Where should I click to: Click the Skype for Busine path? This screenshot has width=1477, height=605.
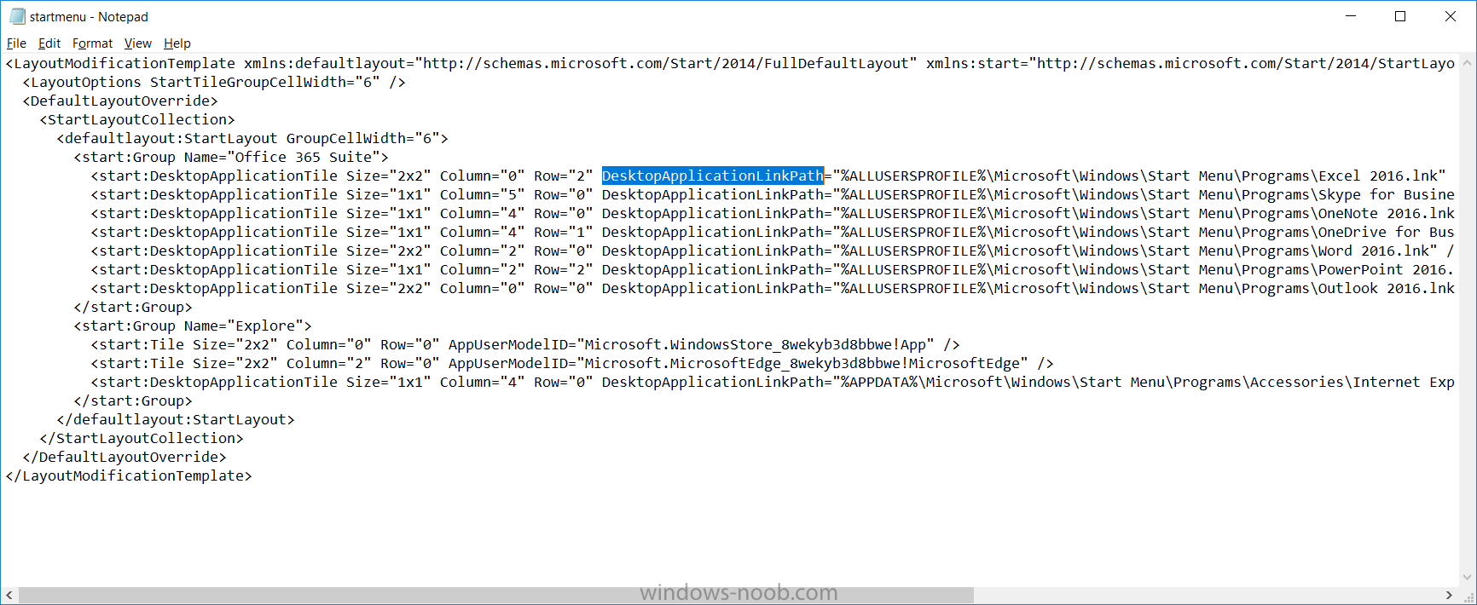(1148, 194)
